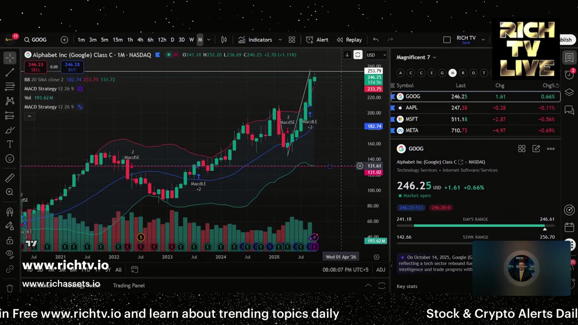Open the chart layout setup square
The height and width of the screenshot is (325, 578).
click(447, 40)
